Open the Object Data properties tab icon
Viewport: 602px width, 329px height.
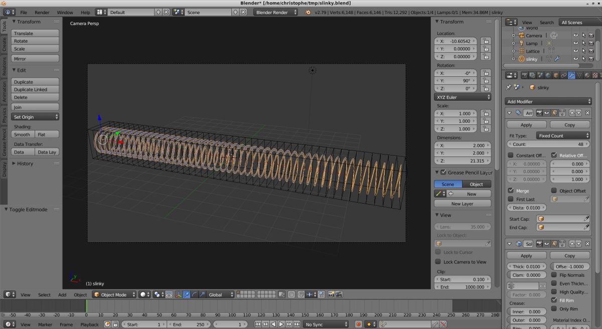[579, 75]
